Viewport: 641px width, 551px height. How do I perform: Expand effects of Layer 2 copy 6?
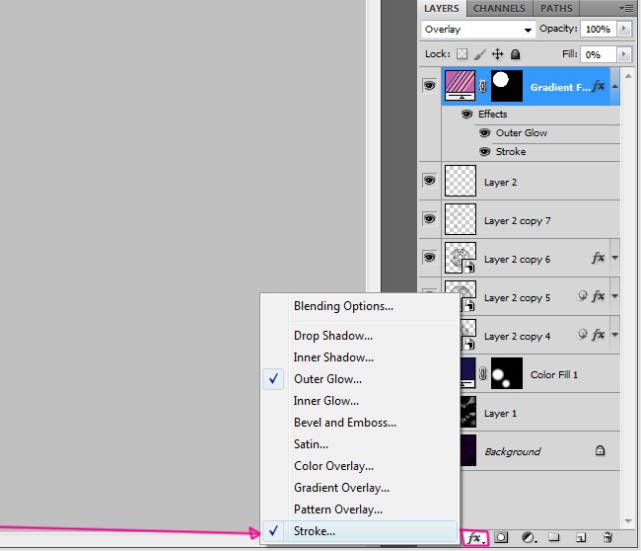pos(615,259)
